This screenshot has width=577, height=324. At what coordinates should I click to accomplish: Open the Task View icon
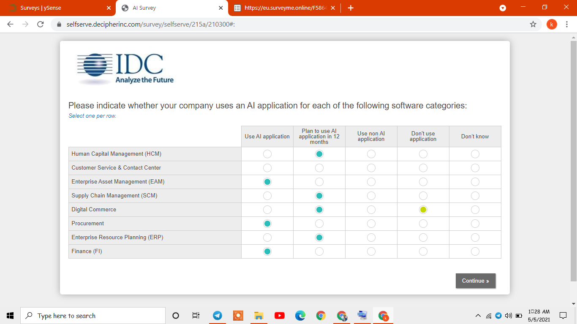pyautogui.click(x=196, y=316)
